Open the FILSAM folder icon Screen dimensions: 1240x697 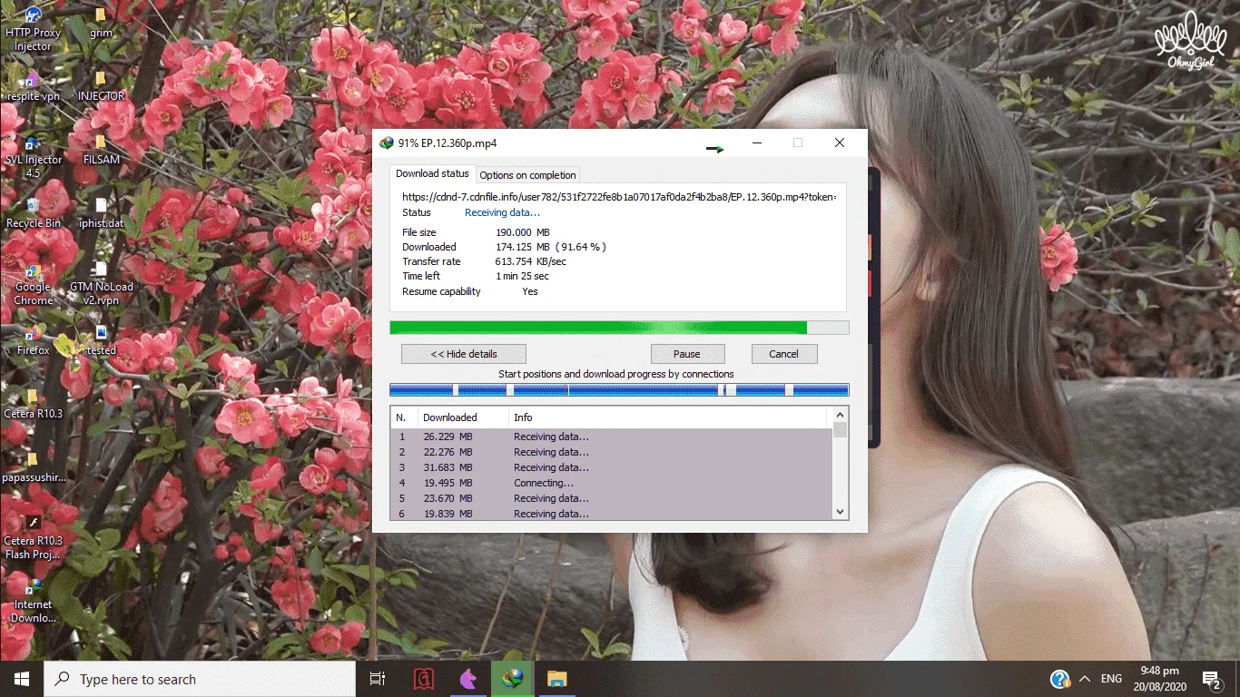point(101,149)
